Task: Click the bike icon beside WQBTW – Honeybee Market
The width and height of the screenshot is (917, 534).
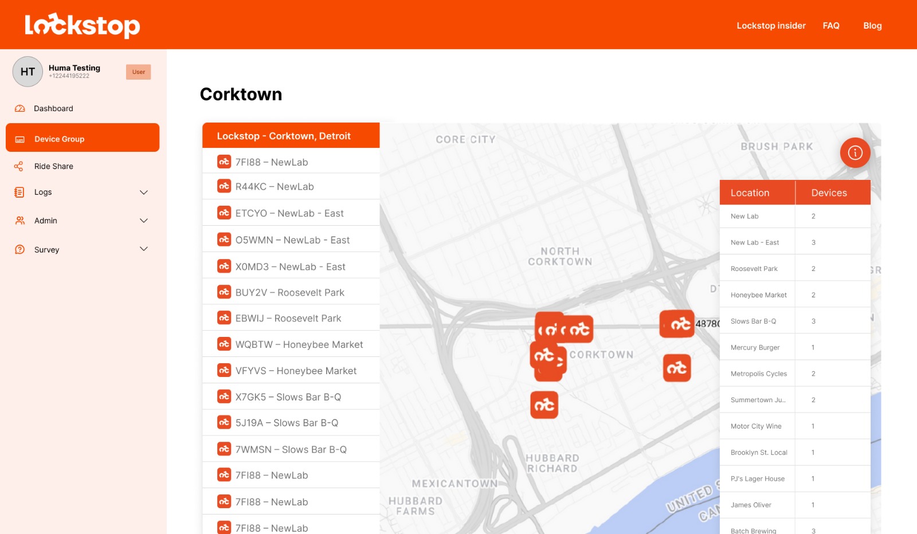Action: click(224, 344)
